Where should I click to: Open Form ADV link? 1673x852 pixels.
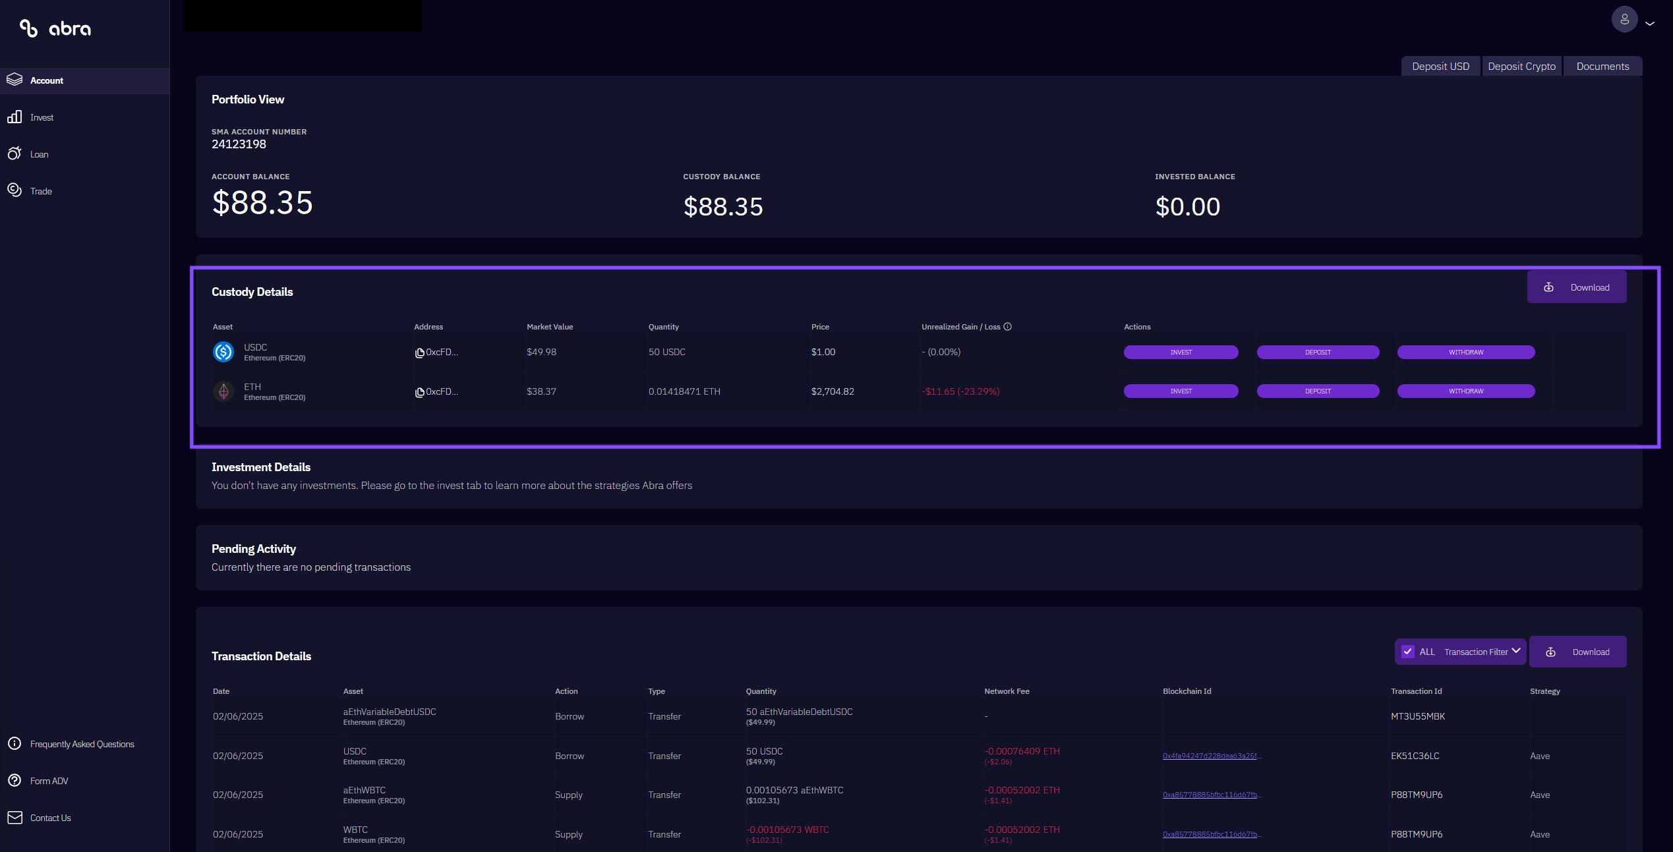[49, 781]
